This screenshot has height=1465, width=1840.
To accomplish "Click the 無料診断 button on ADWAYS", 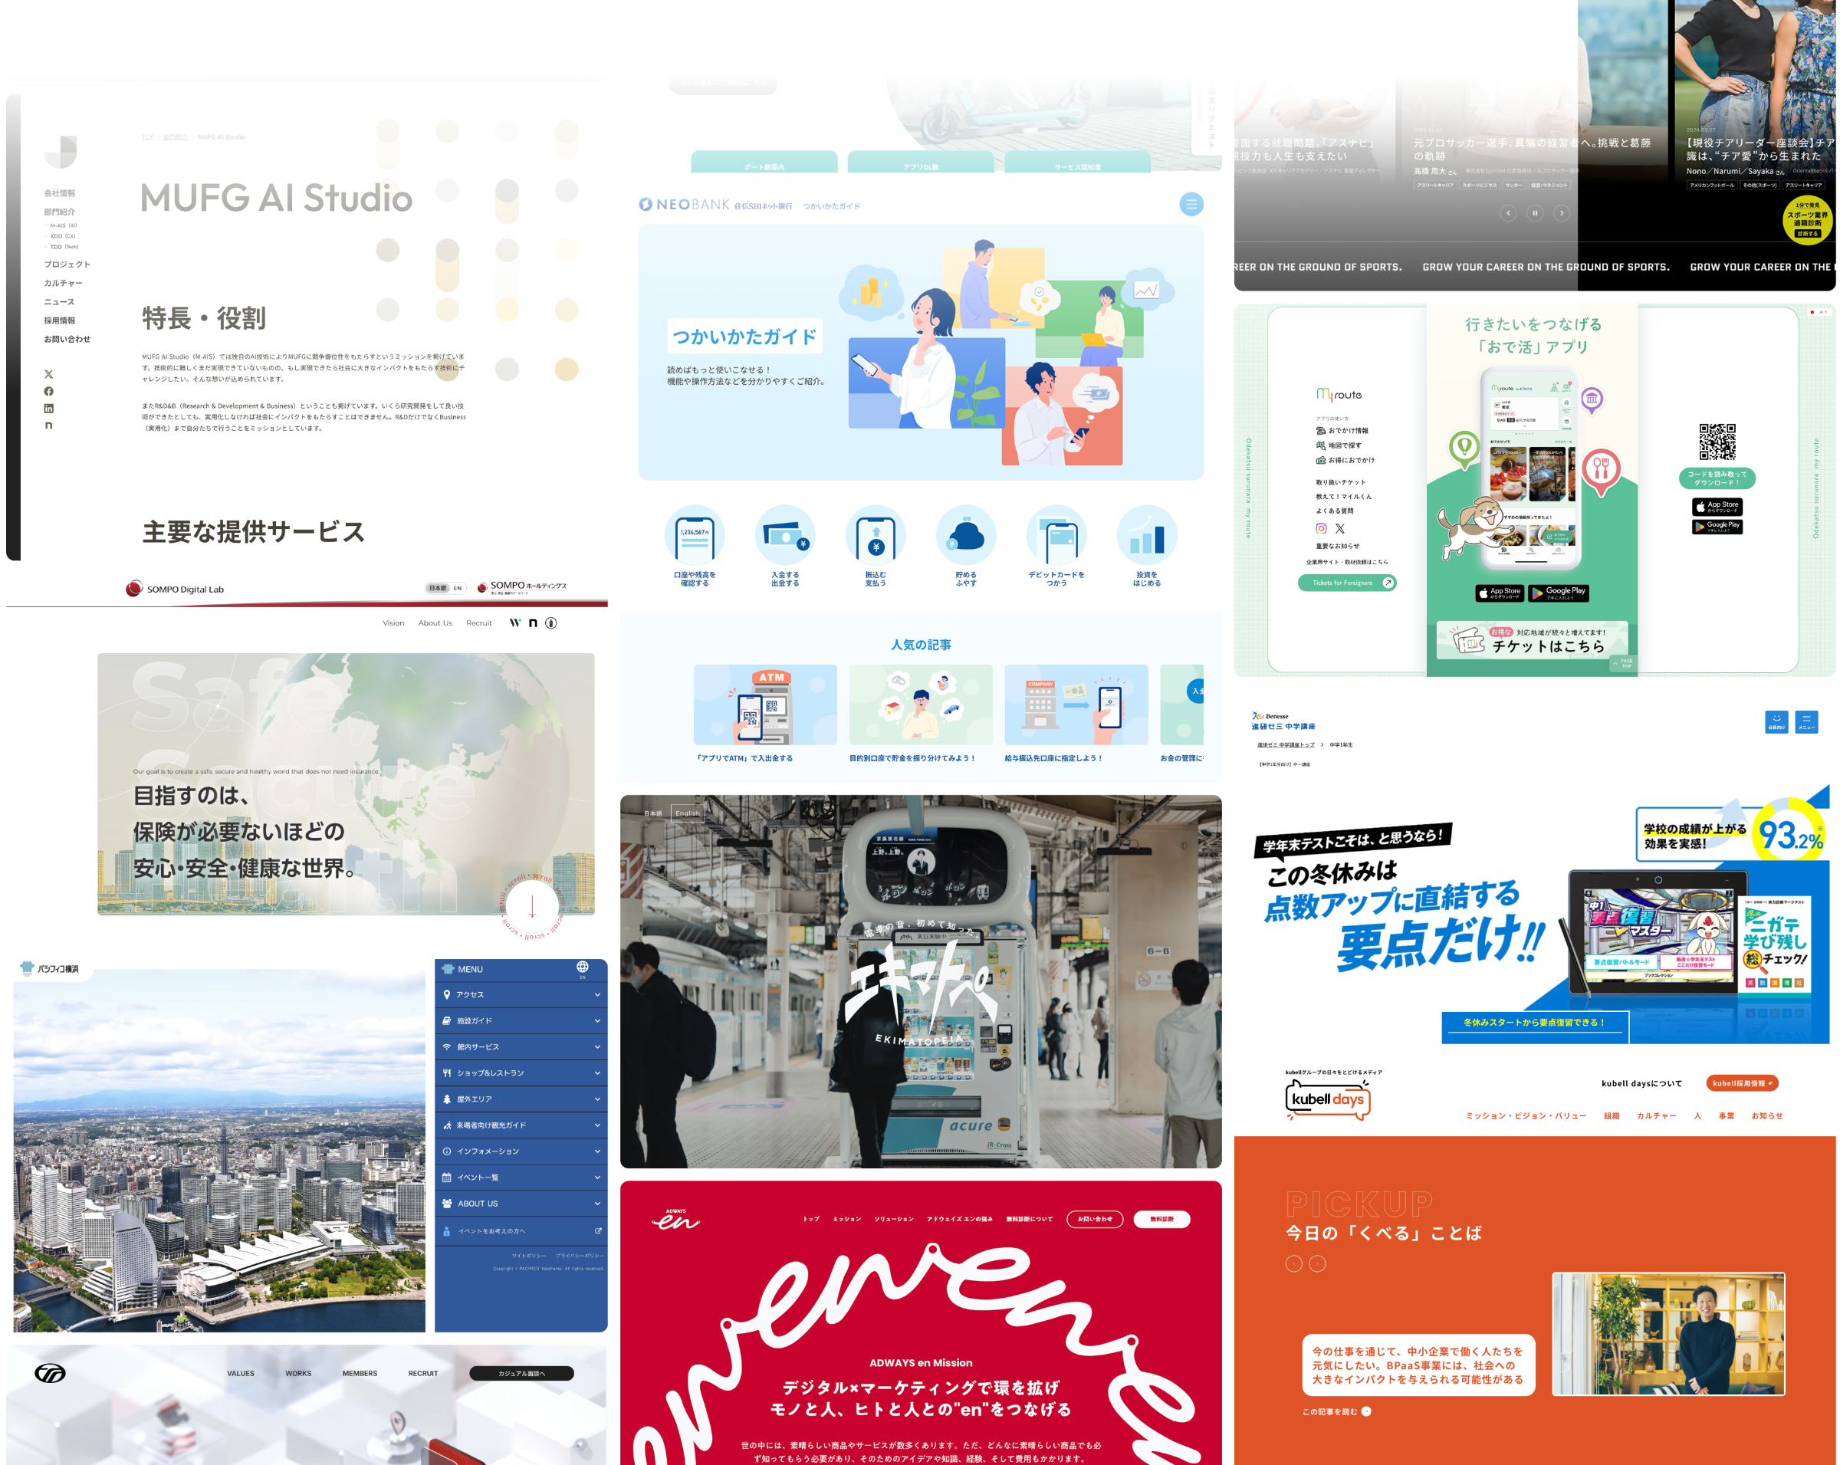I will coord(1161,1219).
